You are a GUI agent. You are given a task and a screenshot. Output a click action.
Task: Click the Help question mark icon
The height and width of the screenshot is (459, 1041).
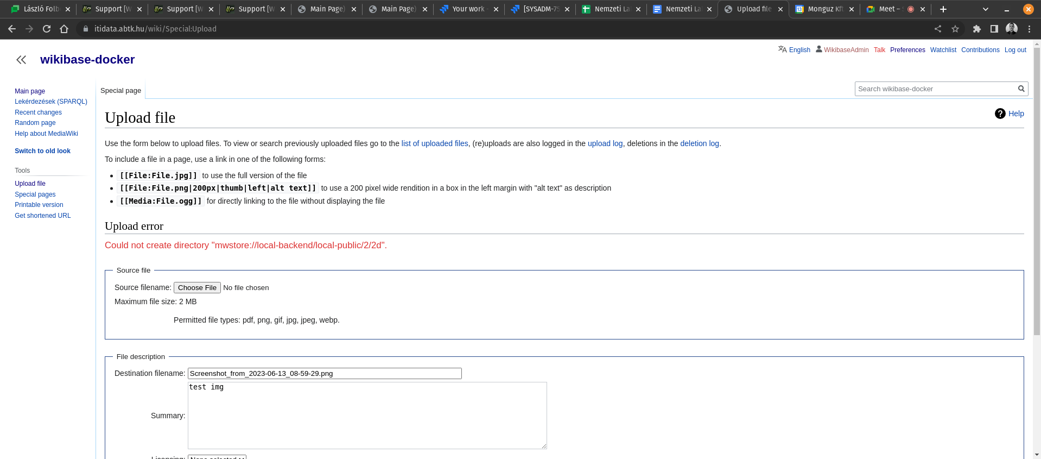pos(1000,114)
